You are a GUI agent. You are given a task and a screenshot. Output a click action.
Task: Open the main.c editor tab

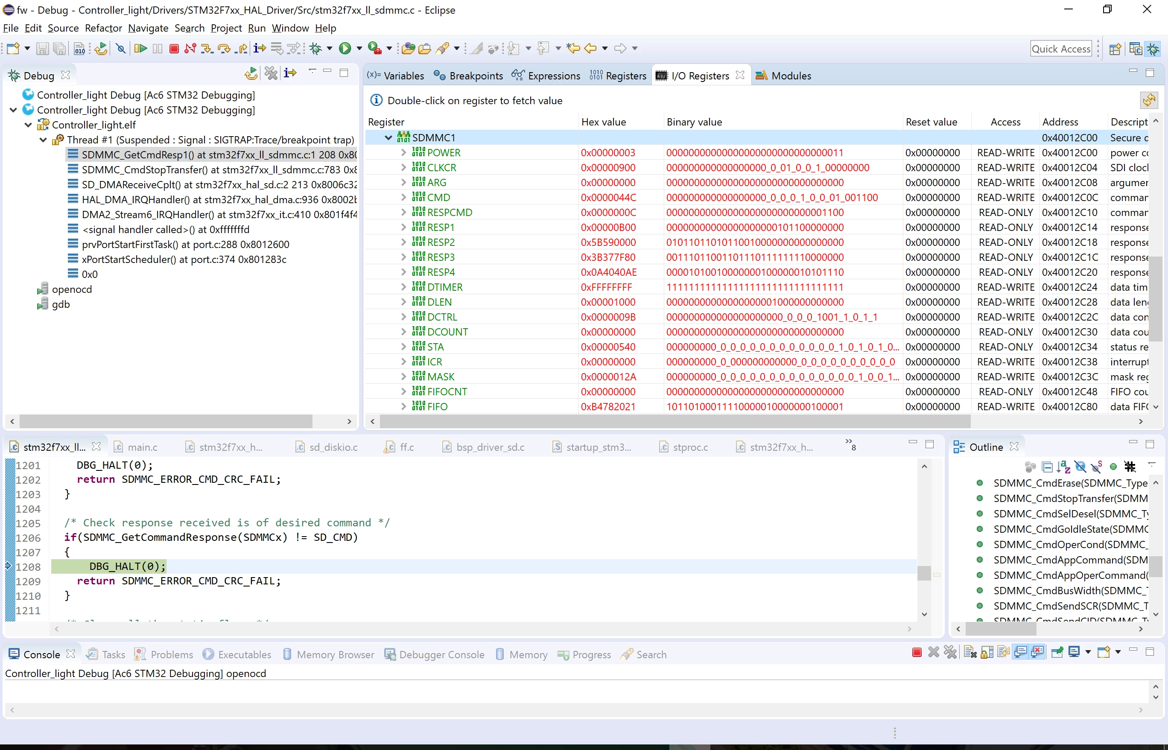pyautogui.click(x=142, y=447)
